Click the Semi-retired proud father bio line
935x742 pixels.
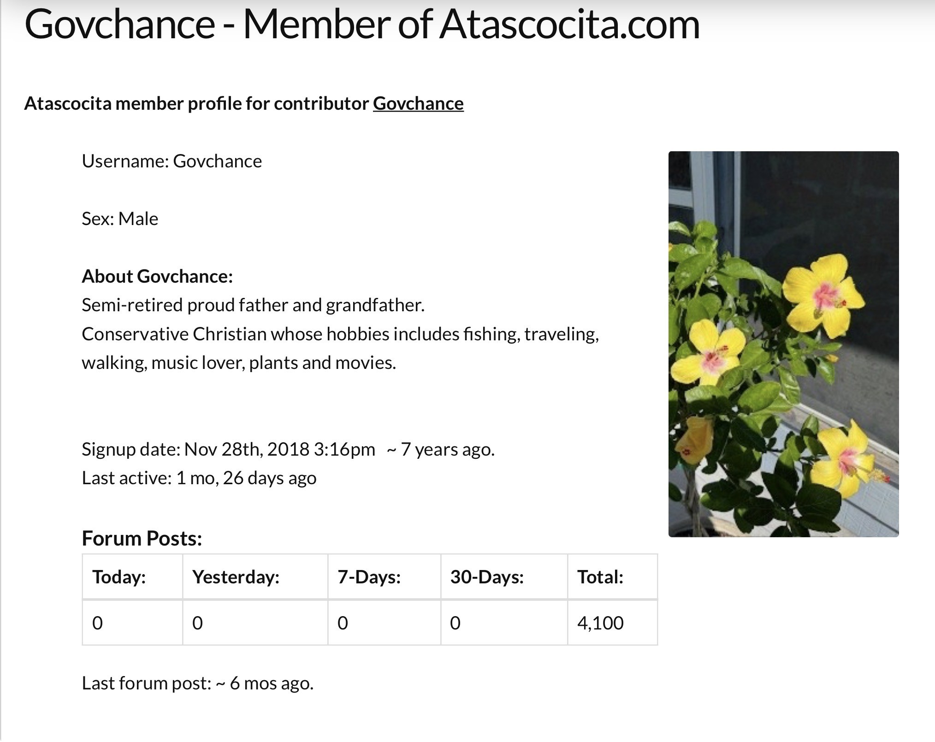click(x=253, y=305)
